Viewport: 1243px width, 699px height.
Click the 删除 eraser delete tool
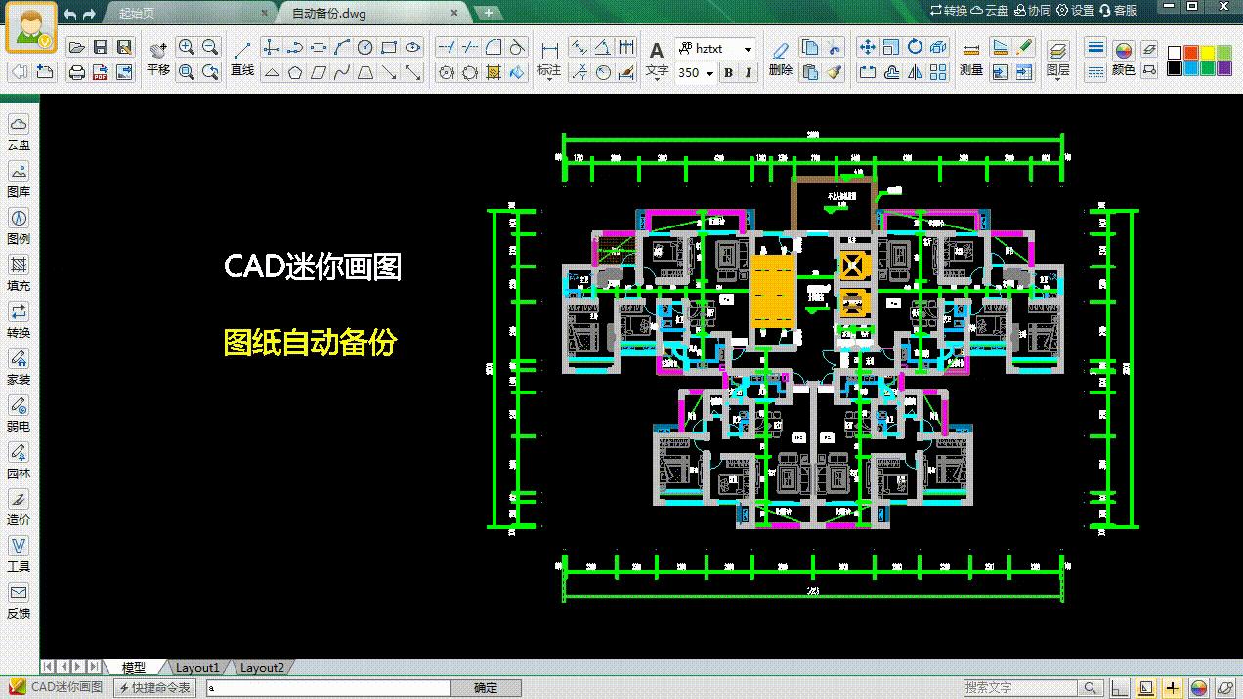point(780,57)
